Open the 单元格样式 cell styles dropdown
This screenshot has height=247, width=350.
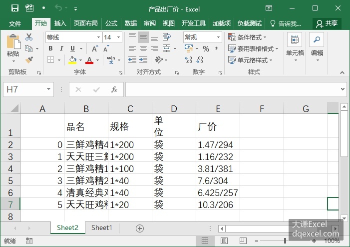[250, 60]
